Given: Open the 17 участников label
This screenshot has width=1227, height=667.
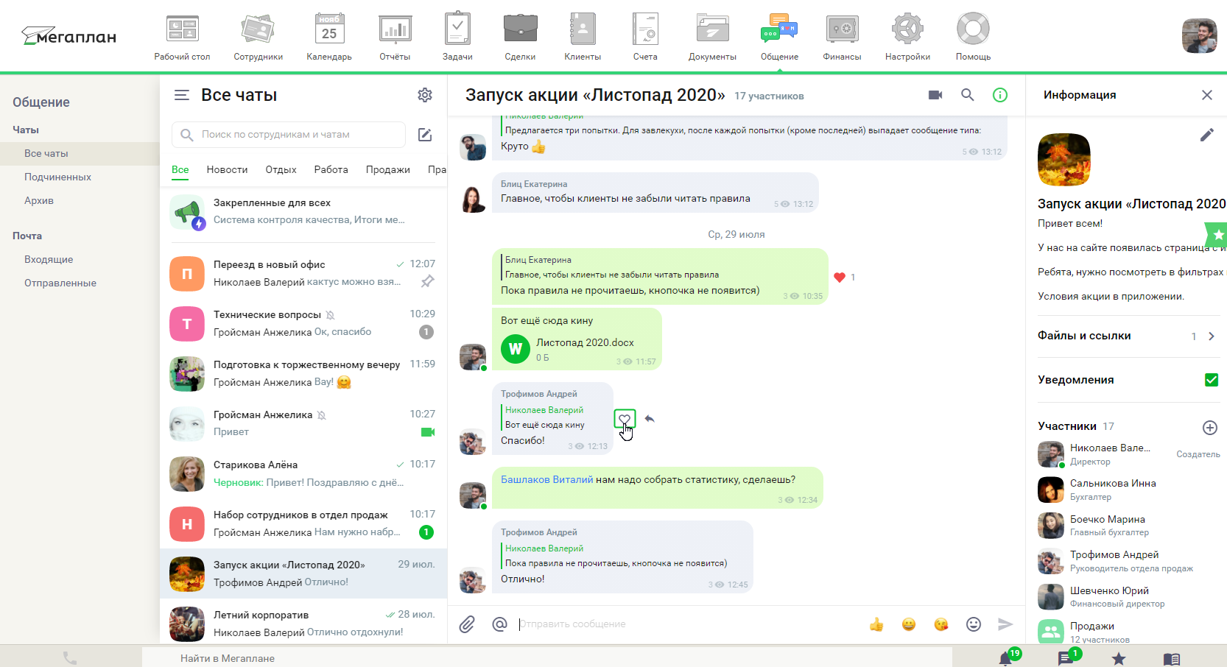Looking at the screenshot, I should click(x=769, y=96).
